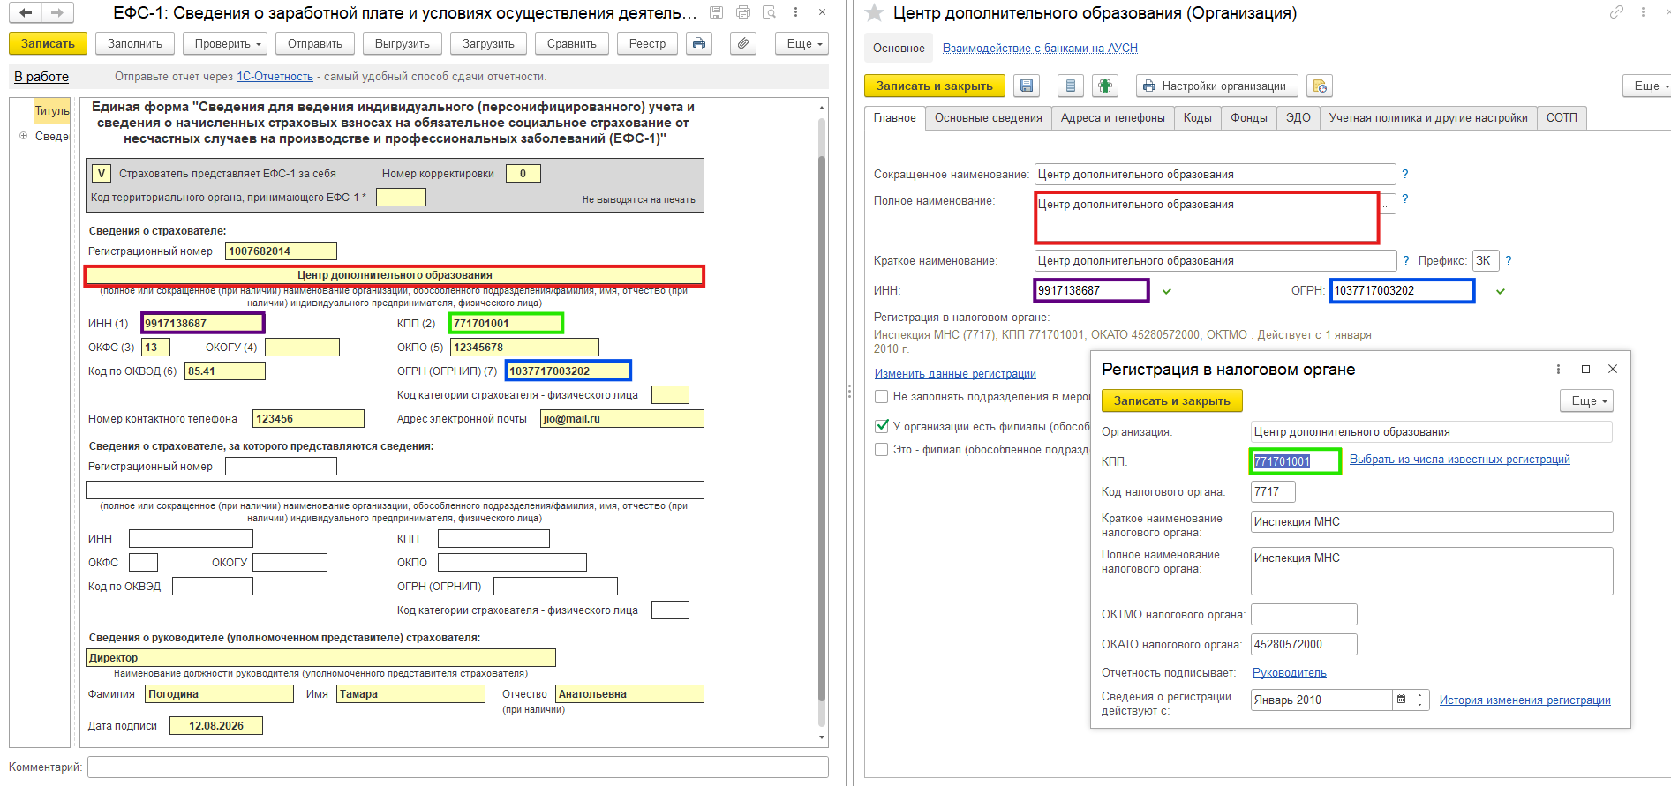This screenshot has height=786, width=1671.
Task: Click the Руководитель link
Action: tap(1289, 672)
